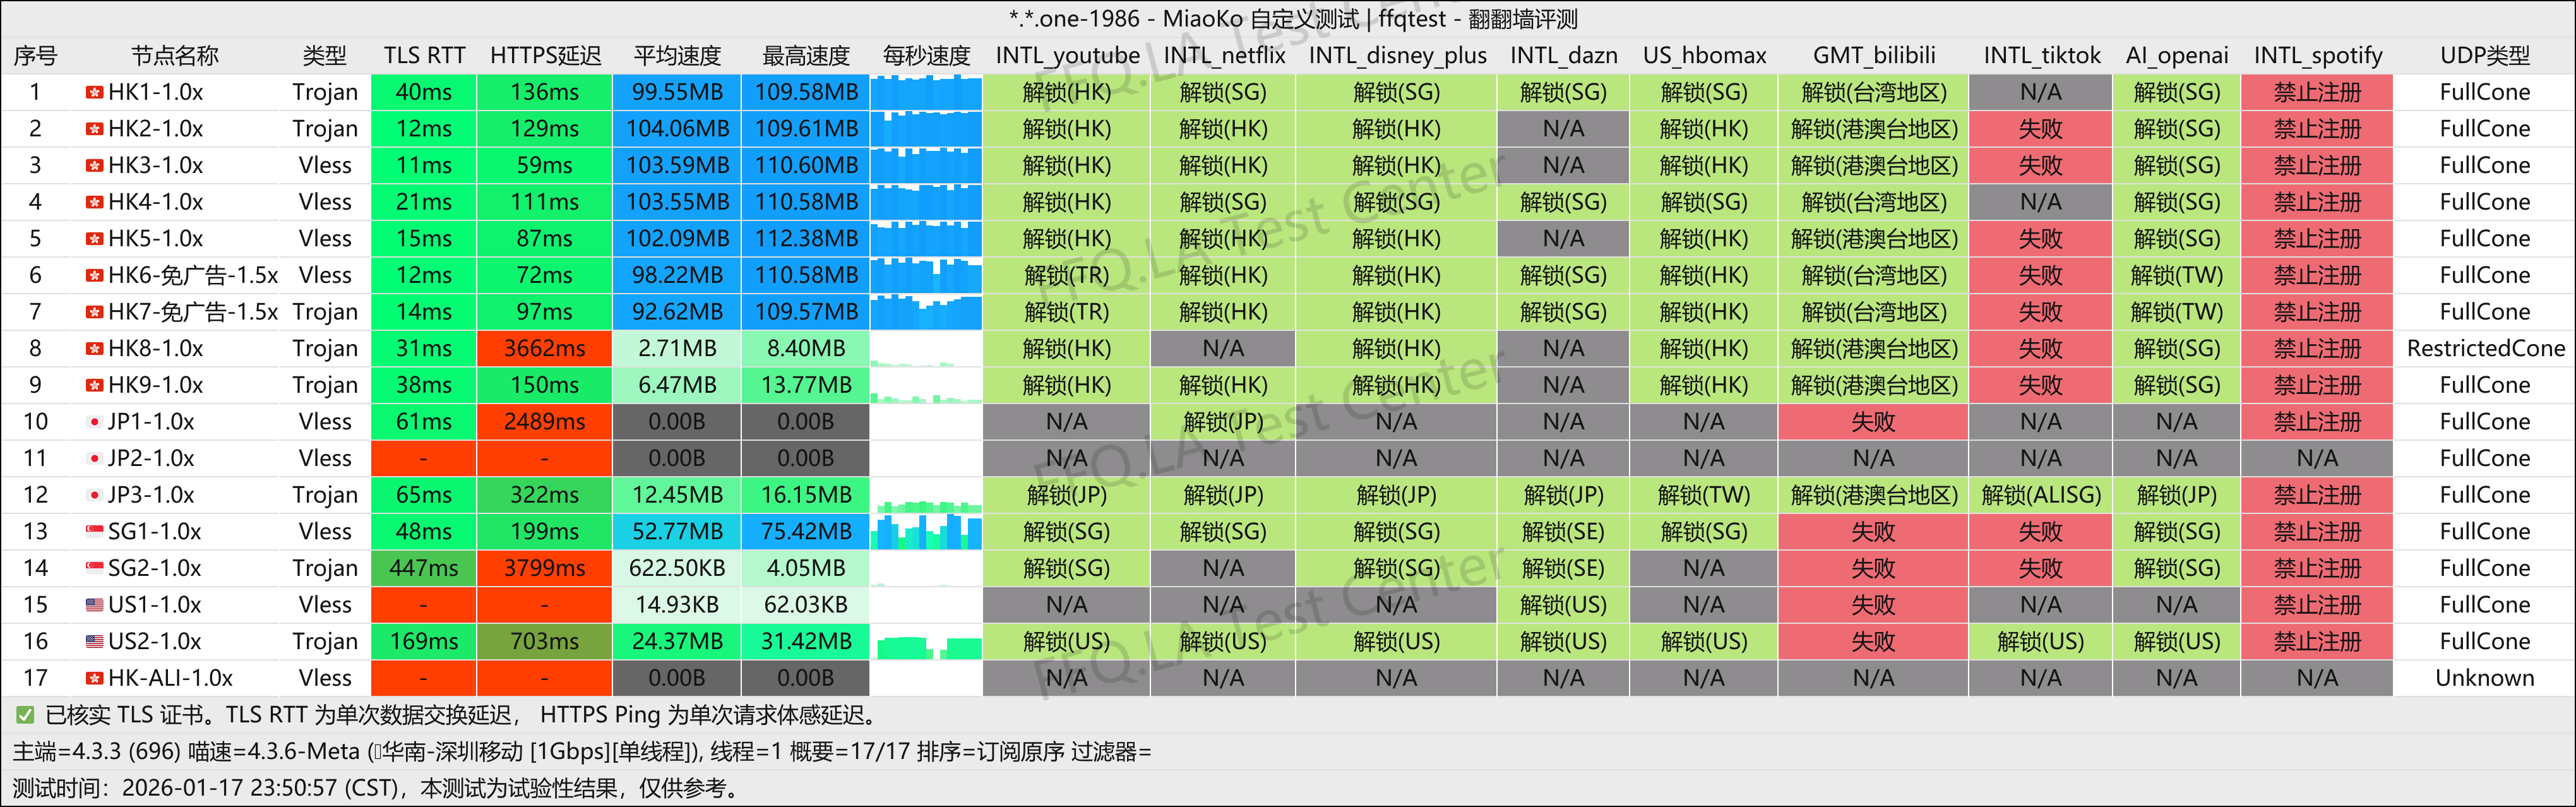Click the per-second speed graph for HK1-1.0x

coord(926,92)
